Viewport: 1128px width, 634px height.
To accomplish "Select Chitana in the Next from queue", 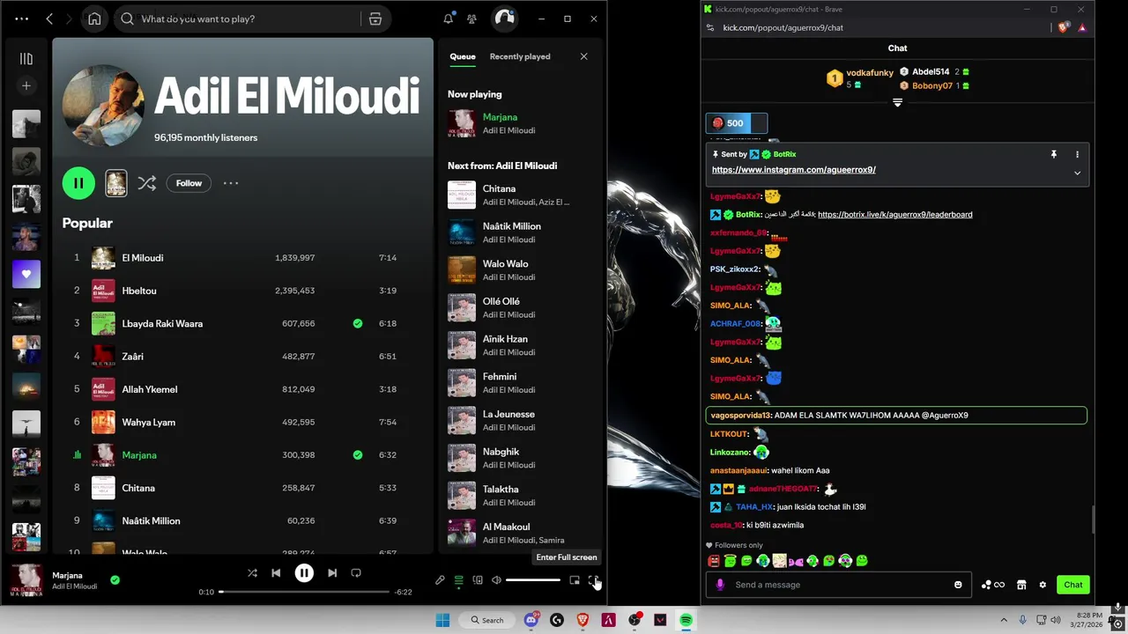I will click(520, 195).
